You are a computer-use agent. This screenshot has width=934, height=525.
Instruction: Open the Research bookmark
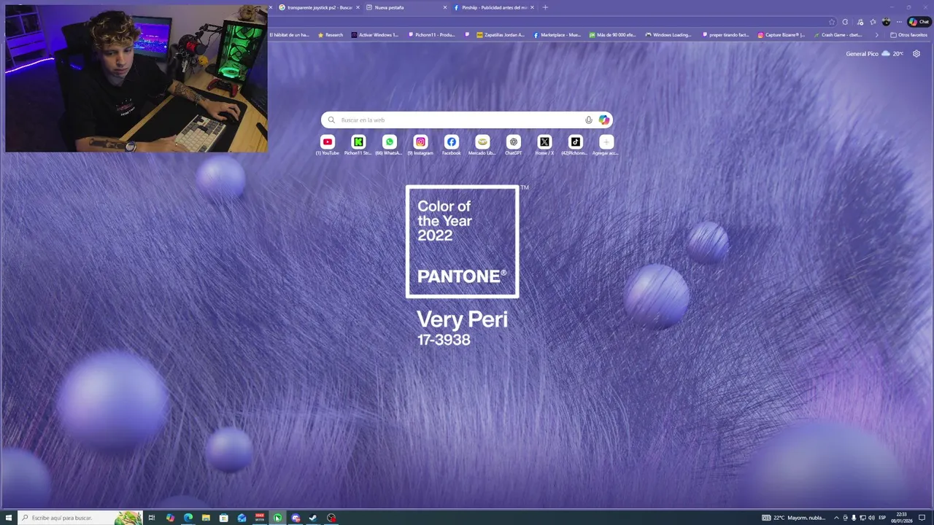click(330, 35)
